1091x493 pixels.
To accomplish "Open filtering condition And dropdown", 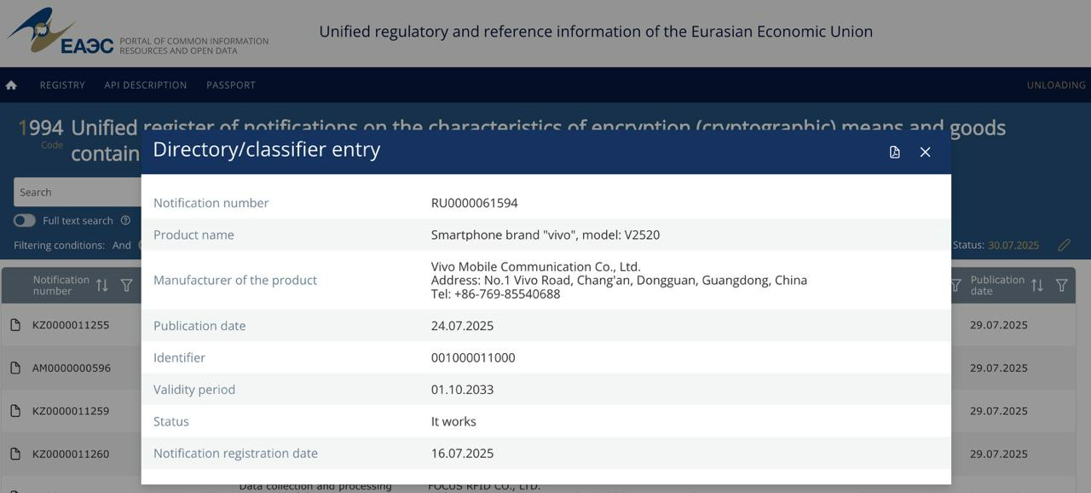I will pyautogui.click(x=122, y=246).
